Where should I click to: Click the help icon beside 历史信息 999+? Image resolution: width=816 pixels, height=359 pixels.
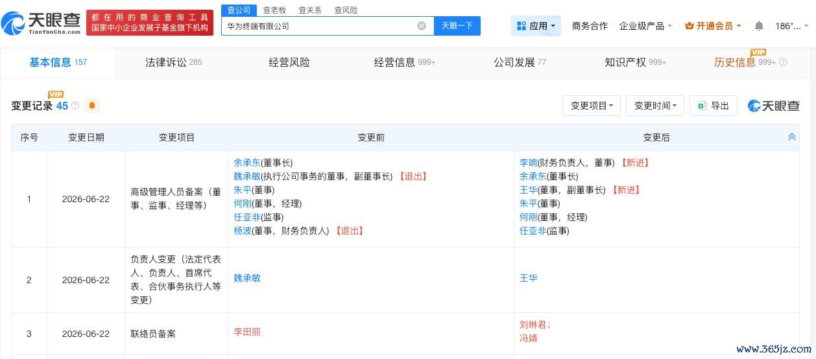[783, 63]
